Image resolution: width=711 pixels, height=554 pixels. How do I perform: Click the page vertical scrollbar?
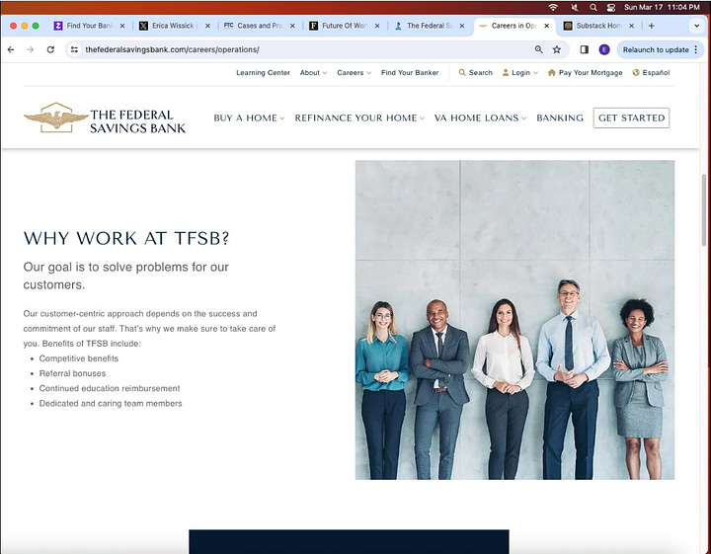(704, 210)
